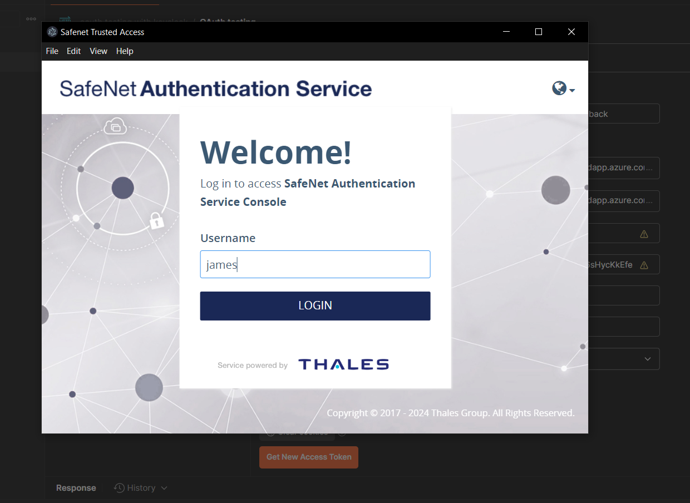Screen dimensions: 690x503
Task: Open the chevron dropdown on the bottom-right field
Action: (648, 359)
